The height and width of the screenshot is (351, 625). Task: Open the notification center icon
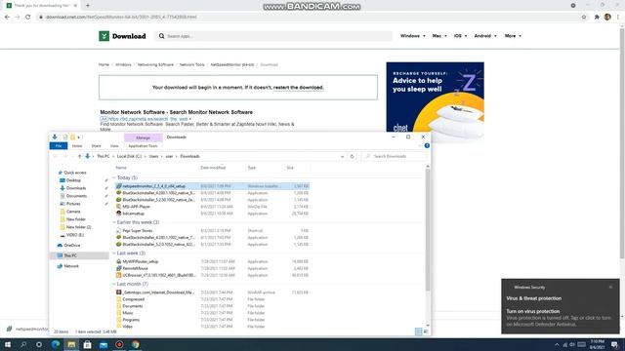[615, 344]
